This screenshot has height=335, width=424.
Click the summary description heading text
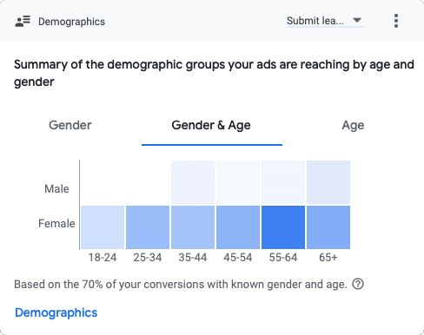point(214,73)
